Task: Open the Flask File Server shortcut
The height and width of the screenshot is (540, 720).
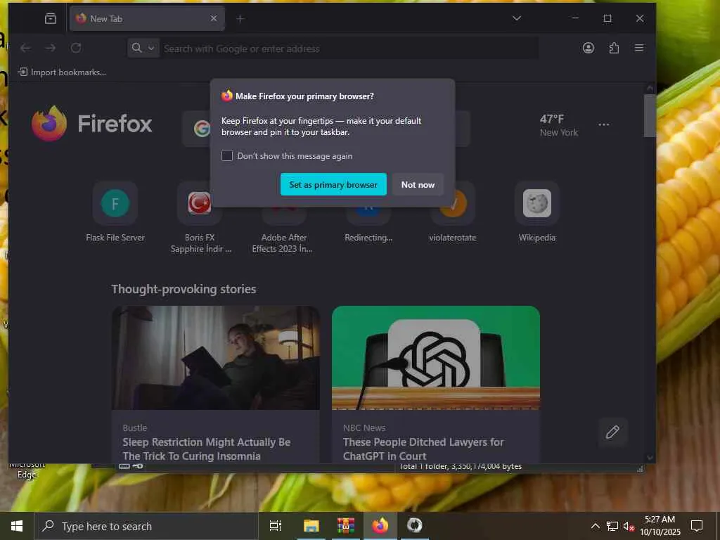Action: tap(115, 203)
